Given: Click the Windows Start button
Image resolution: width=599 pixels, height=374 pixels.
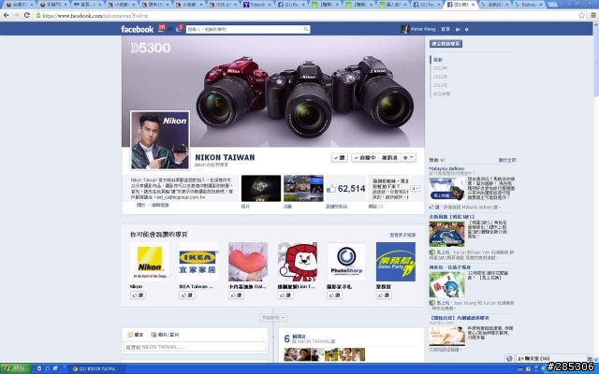Looking at the screenshot, I should (15, 368).
